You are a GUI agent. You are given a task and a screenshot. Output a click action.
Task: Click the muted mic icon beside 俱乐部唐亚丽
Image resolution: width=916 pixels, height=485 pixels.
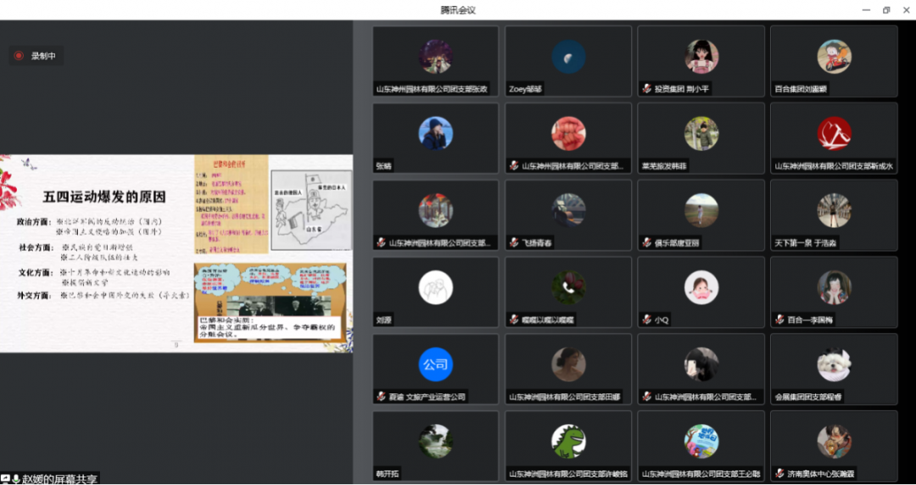click(646, 242)
